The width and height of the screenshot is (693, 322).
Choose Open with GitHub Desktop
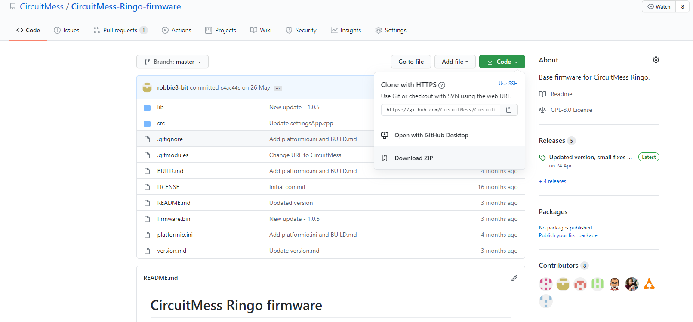point(450,135)
